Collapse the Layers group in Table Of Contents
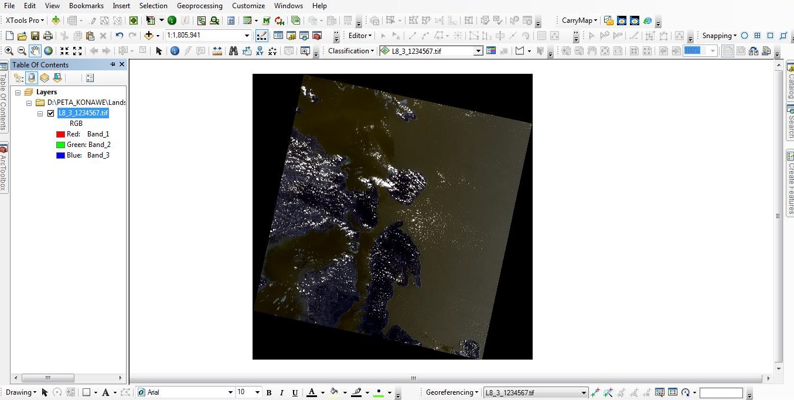 (19, 91)
